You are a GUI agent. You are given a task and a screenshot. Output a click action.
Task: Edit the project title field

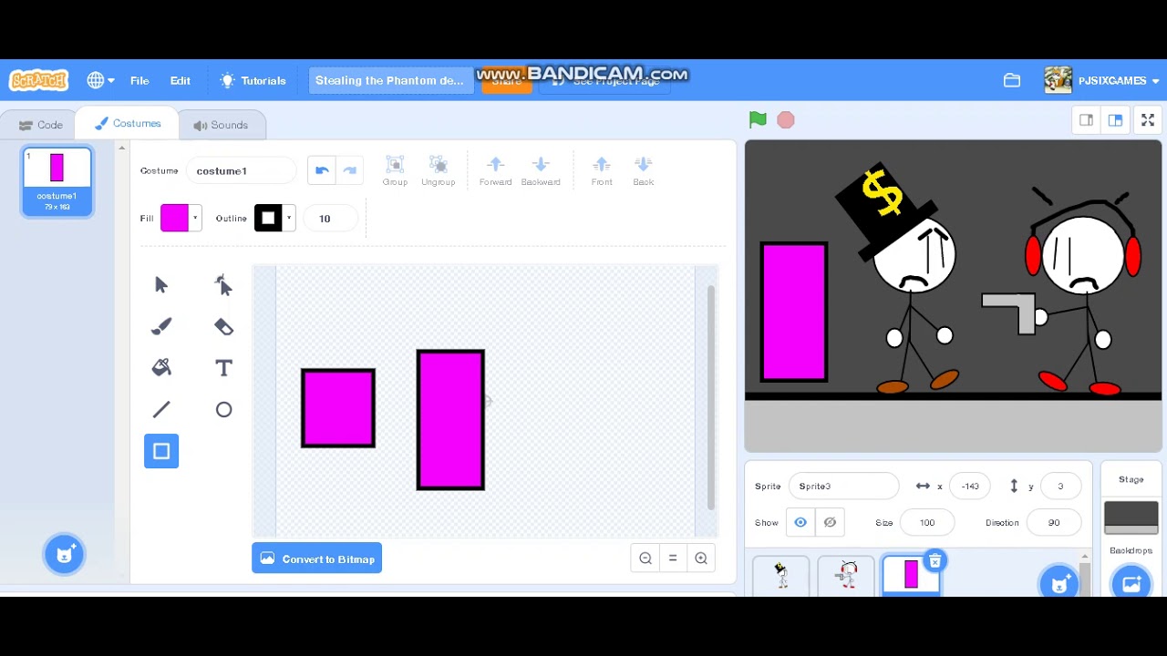point(390,80)
